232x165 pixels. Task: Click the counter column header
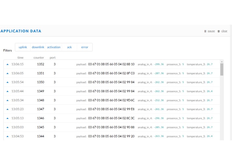coord(39,57)
